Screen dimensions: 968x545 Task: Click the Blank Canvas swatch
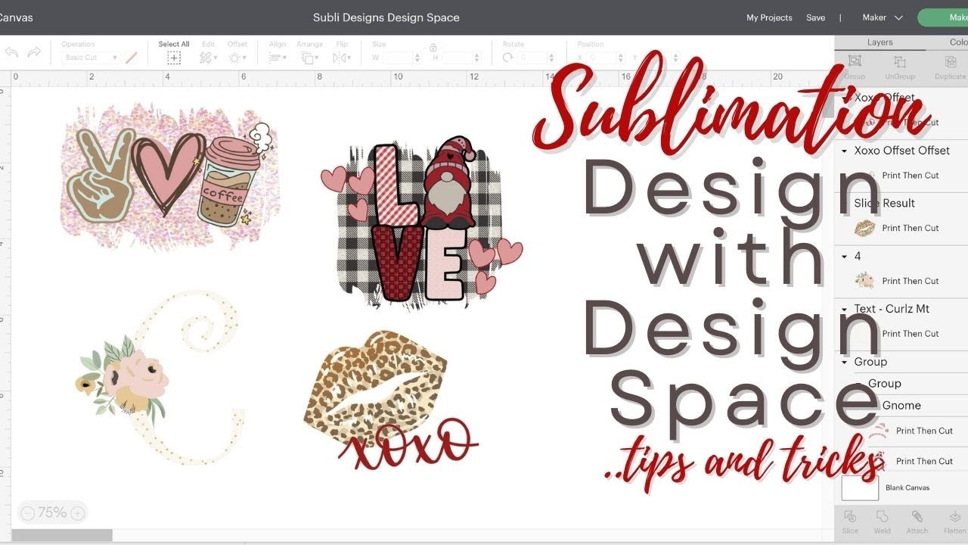(860, 487)
